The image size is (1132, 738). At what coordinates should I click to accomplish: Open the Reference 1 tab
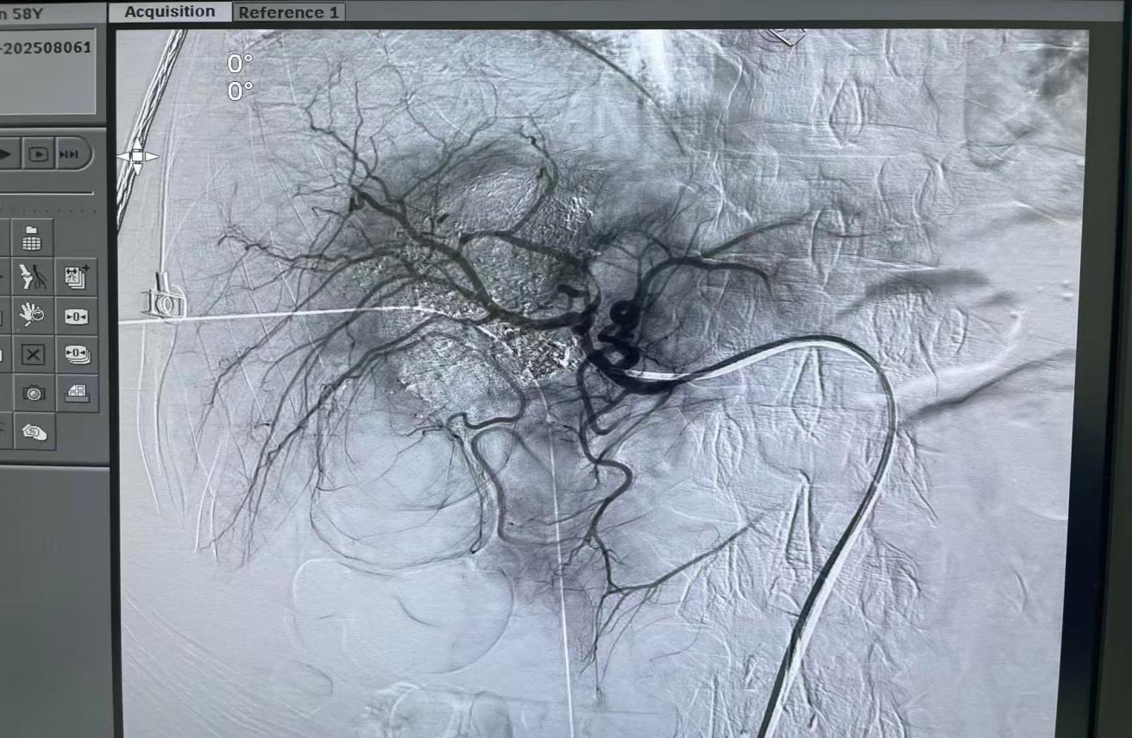(x=288, y=13)
